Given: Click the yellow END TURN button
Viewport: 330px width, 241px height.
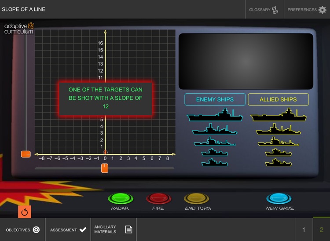Looking at the screenshot, I should click(196, 199).
